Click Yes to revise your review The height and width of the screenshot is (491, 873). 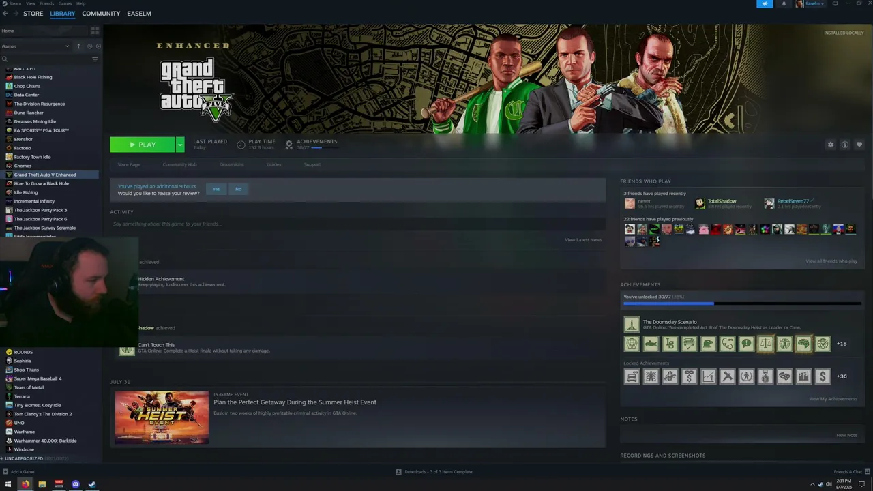coord(216,189)
